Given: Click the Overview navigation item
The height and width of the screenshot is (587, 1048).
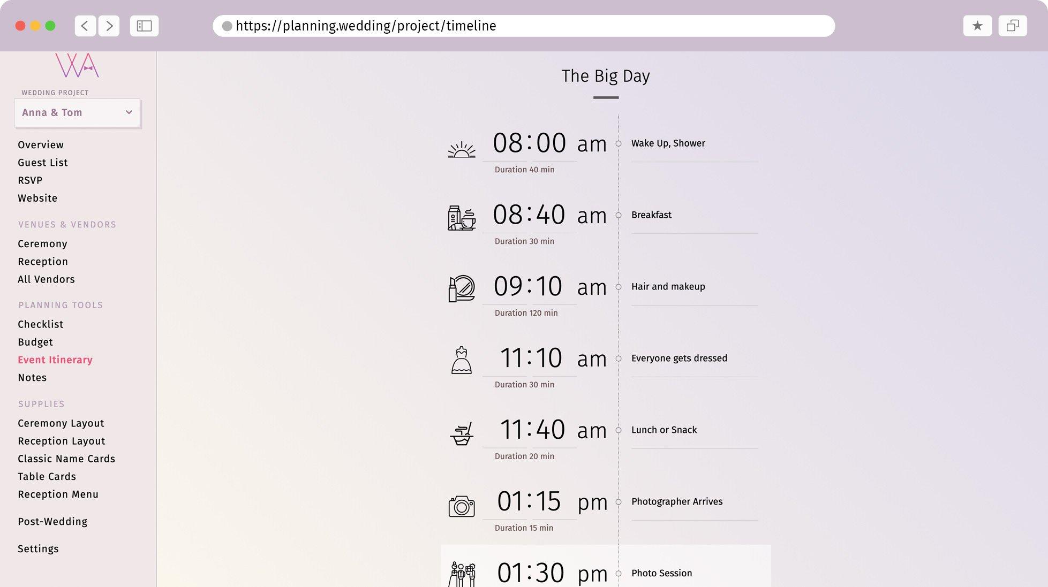Looking at the screenshot, I should 41,144.
